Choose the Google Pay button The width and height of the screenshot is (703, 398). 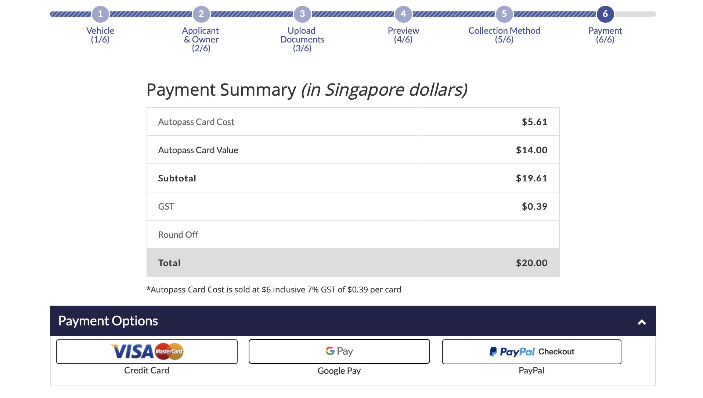[x=339, y=351]
